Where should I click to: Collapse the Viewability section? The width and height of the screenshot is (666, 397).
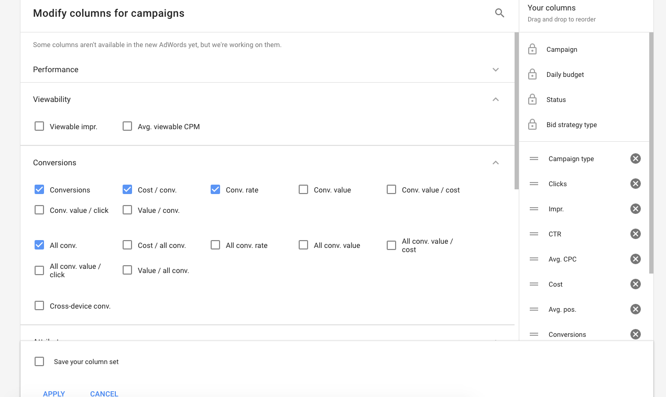495,99
